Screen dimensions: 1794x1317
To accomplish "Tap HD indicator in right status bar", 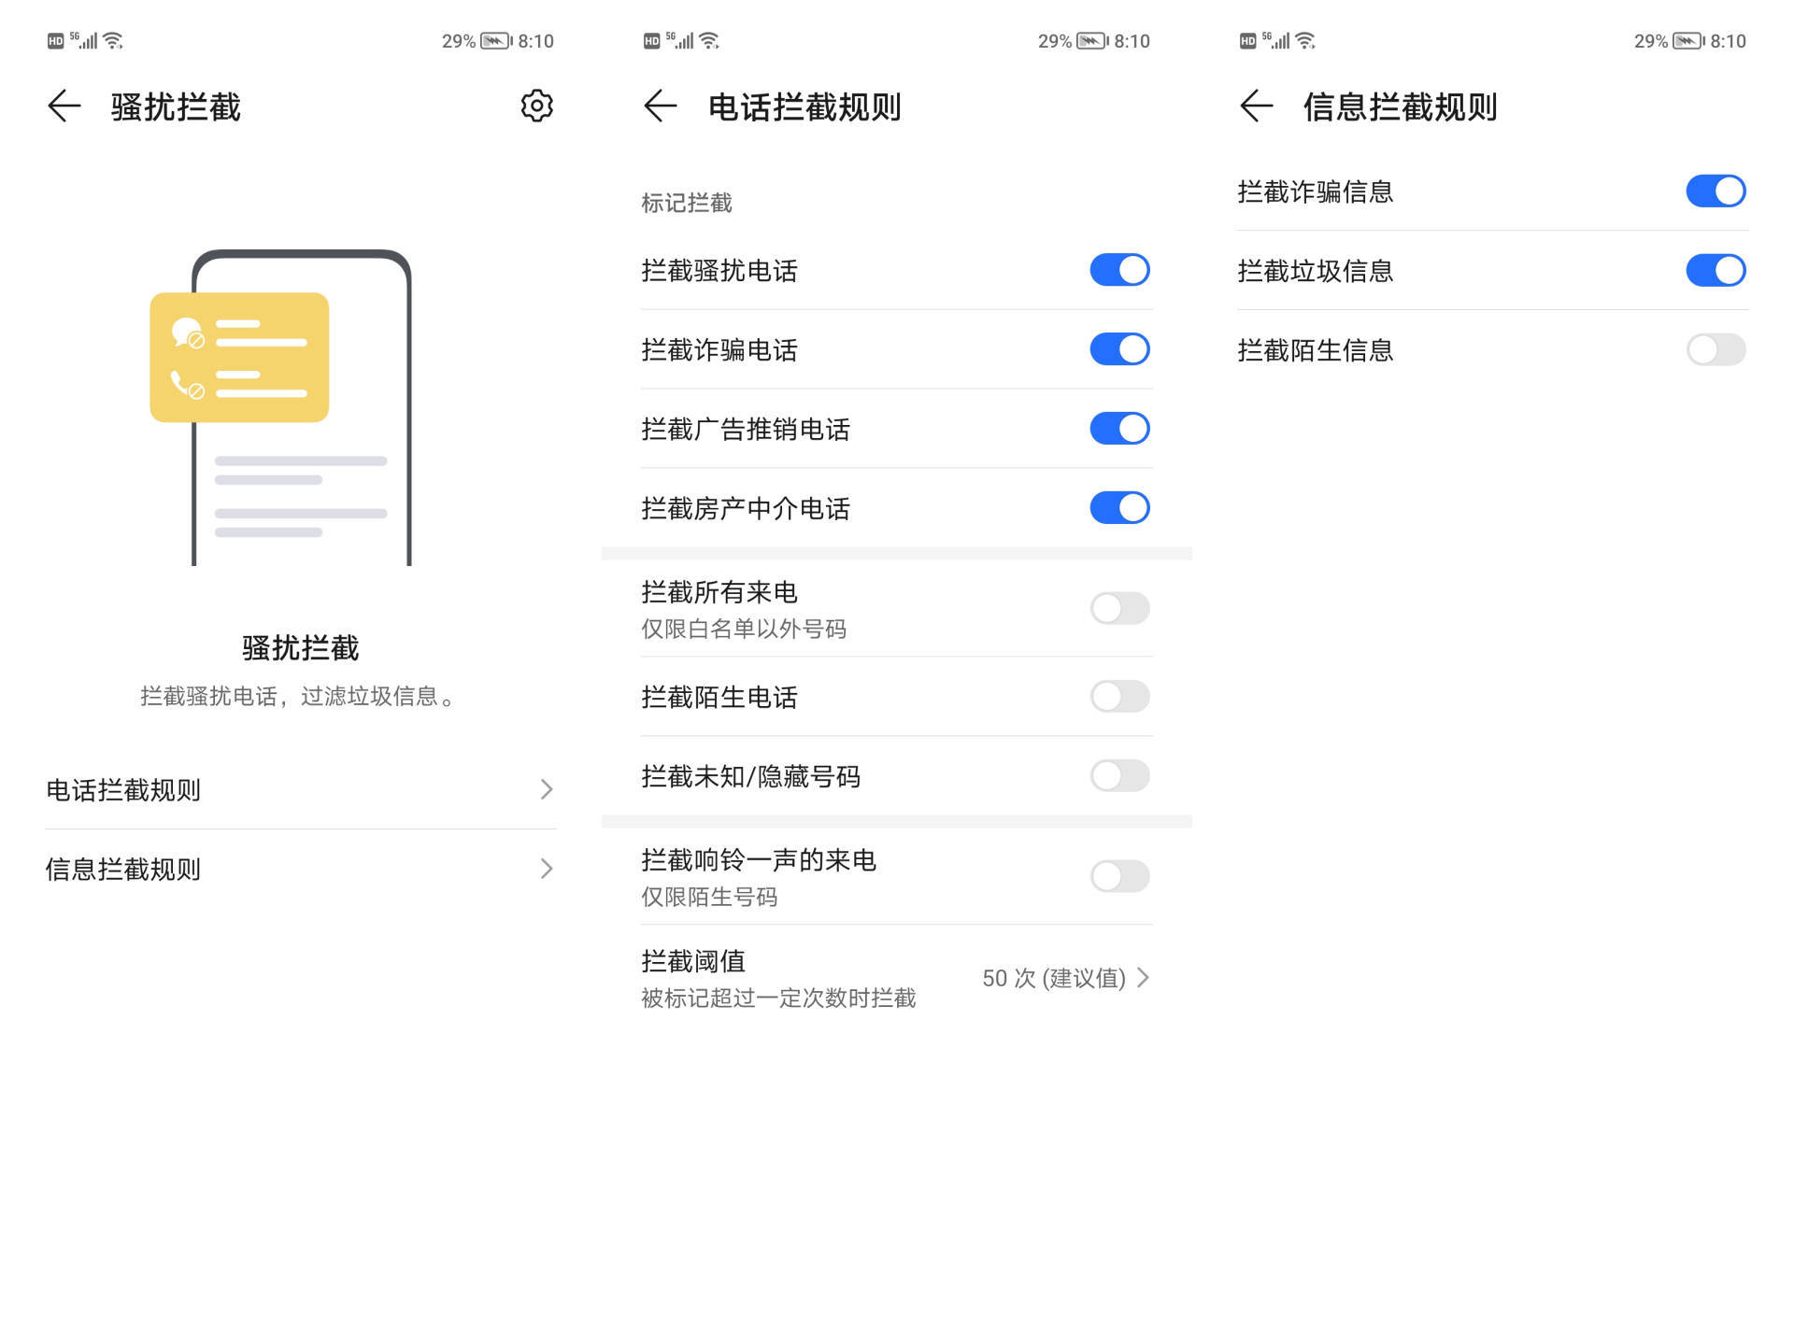I will [x=1247, y=41].
